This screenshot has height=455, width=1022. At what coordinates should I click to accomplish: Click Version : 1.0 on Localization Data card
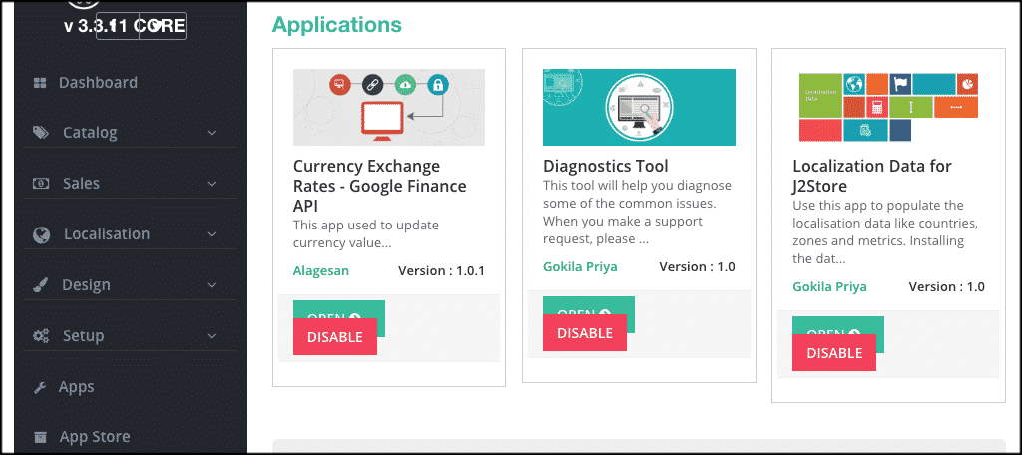click(x=946, y=286)
